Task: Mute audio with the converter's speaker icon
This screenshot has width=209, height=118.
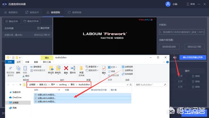Action: pyautogui.click(x=175, y=57)
